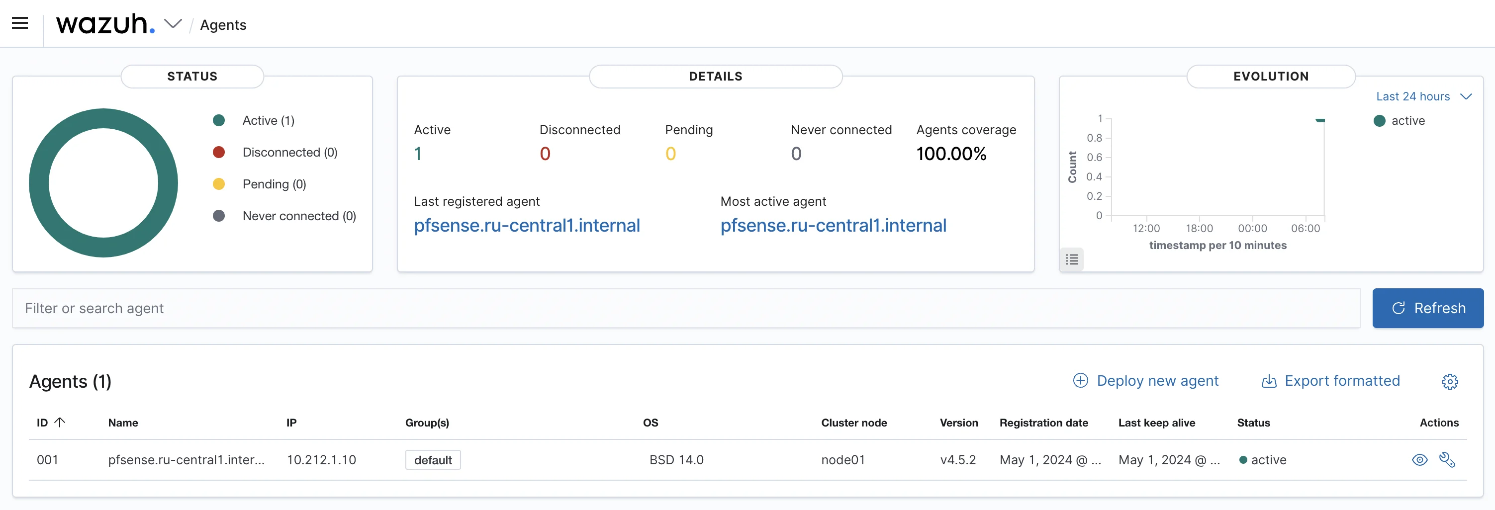Screen dimensions: 1495x510
Task: Click the download icon beside Export formatted
Action: (1269, 381)
